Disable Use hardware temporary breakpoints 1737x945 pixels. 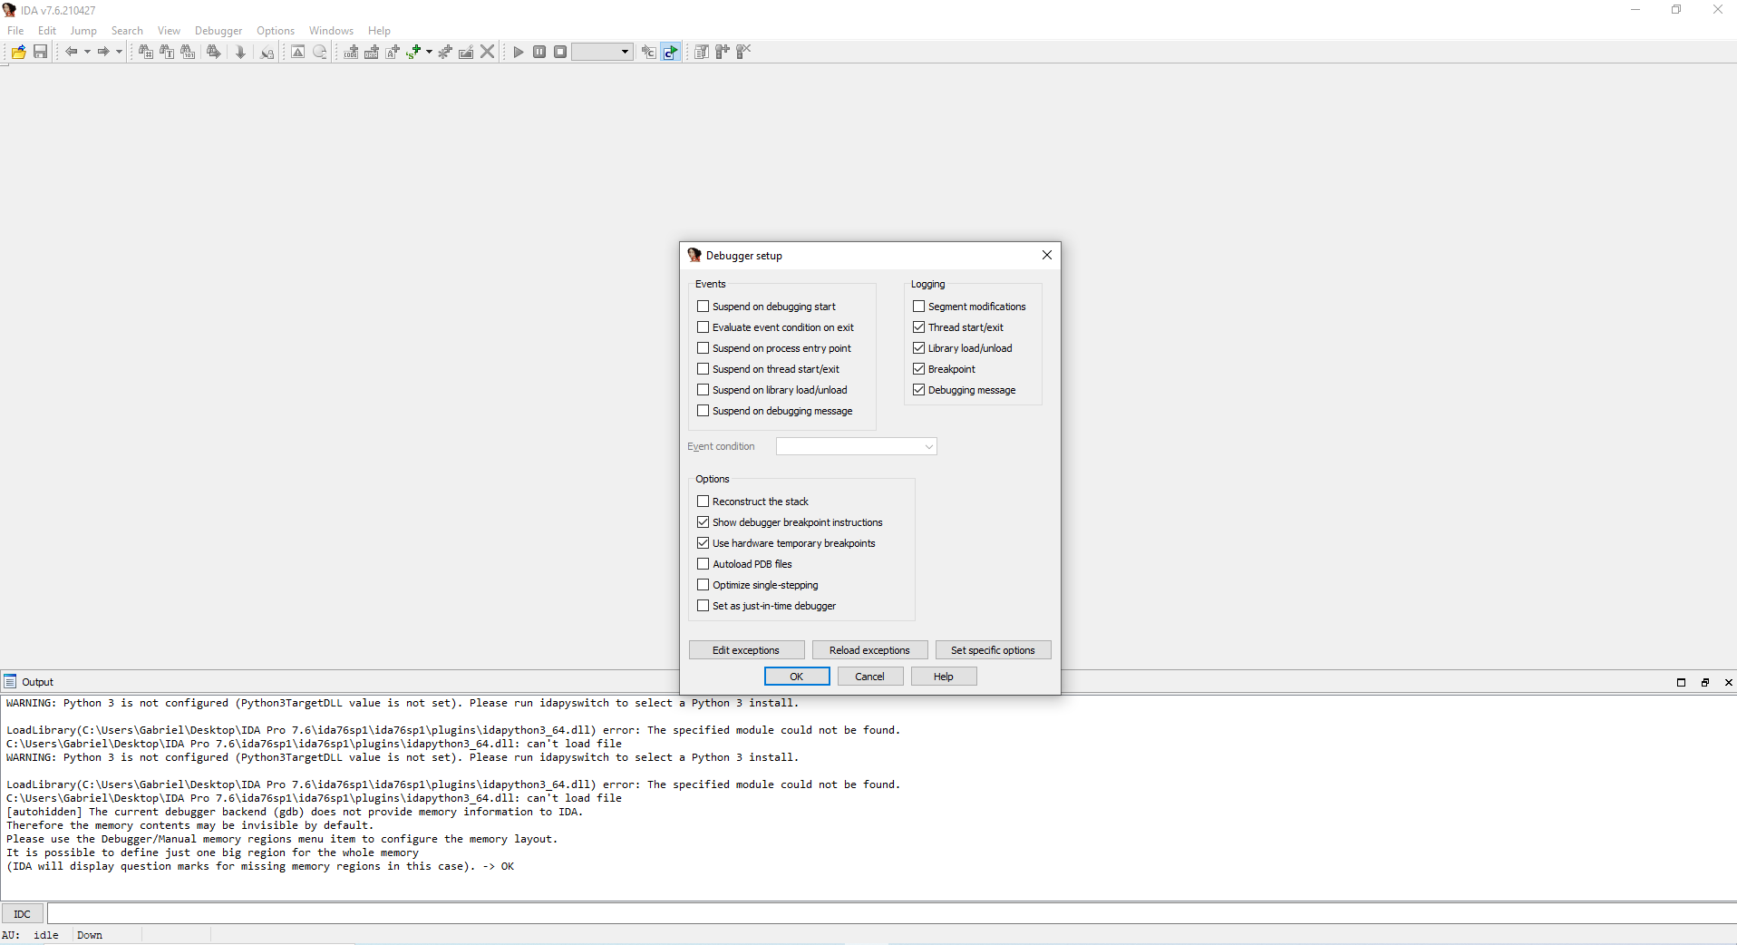tap(703, 543)
